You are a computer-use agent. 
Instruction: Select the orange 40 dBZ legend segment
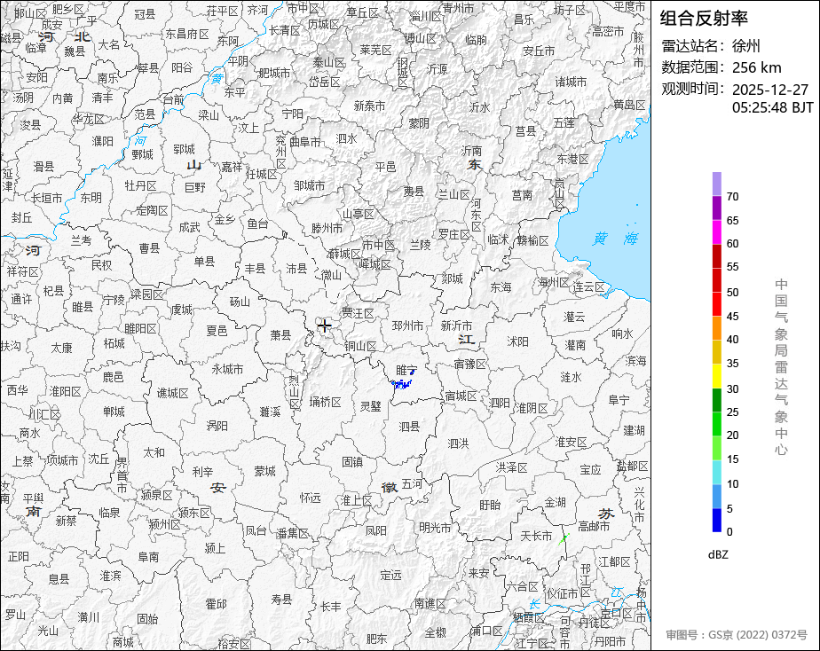pos(716,328)
